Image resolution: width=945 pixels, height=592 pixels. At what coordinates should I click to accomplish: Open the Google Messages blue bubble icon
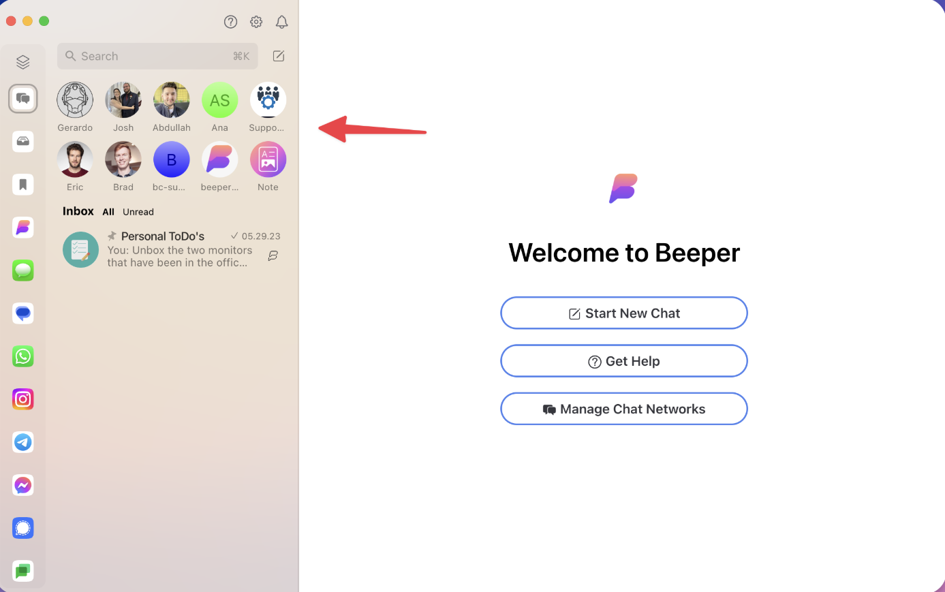pyautogui.click(x=23, y=313)
